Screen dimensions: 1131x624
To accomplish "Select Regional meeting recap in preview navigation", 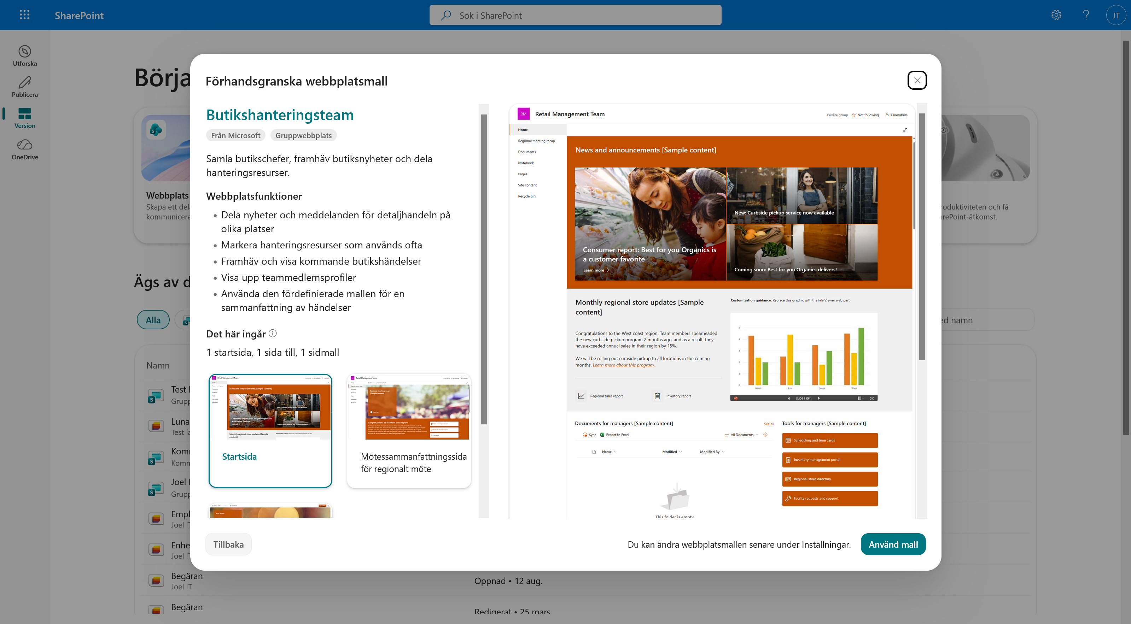I will click(536, 141).
